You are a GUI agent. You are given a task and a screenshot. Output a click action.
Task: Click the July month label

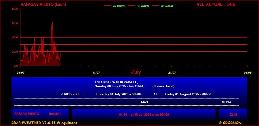tap(136, 72)
